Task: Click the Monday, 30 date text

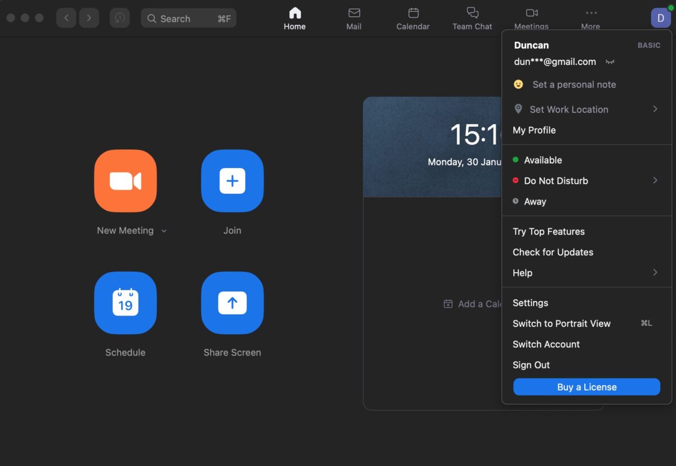Action: (464, 162)
